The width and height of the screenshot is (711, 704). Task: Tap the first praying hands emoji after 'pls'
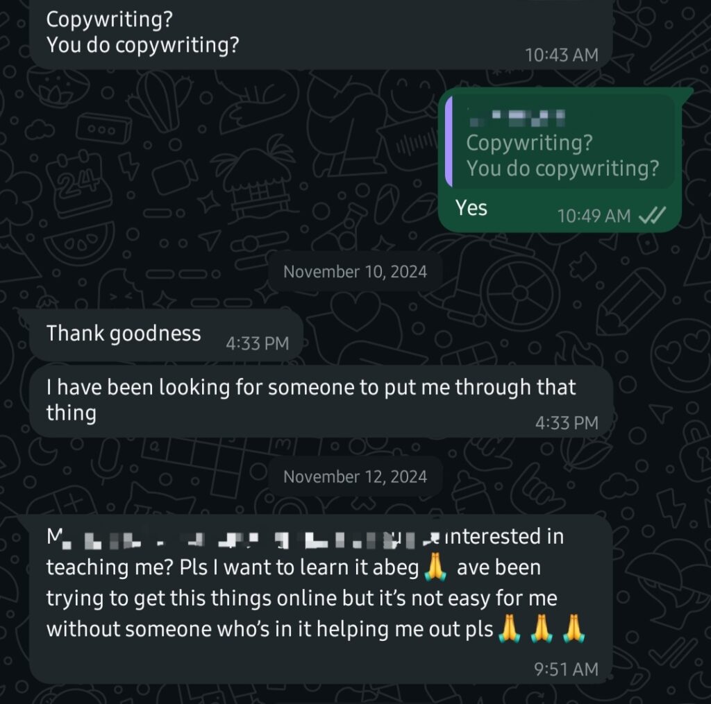pos(509,629)
